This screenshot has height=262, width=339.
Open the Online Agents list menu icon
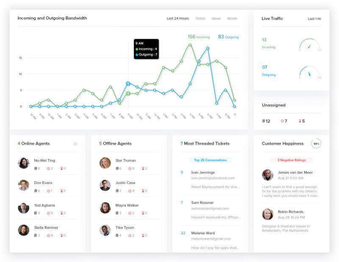[x=75, y=144]
